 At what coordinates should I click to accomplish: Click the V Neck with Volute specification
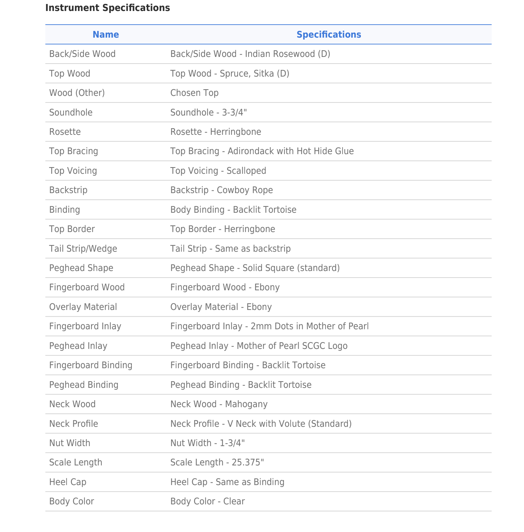pyautogui.click(x=289, y=424)
